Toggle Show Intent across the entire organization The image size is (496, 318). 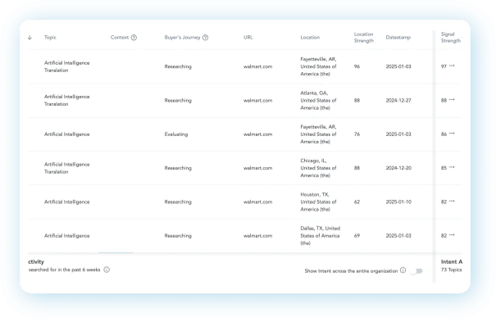click(416, 271)
